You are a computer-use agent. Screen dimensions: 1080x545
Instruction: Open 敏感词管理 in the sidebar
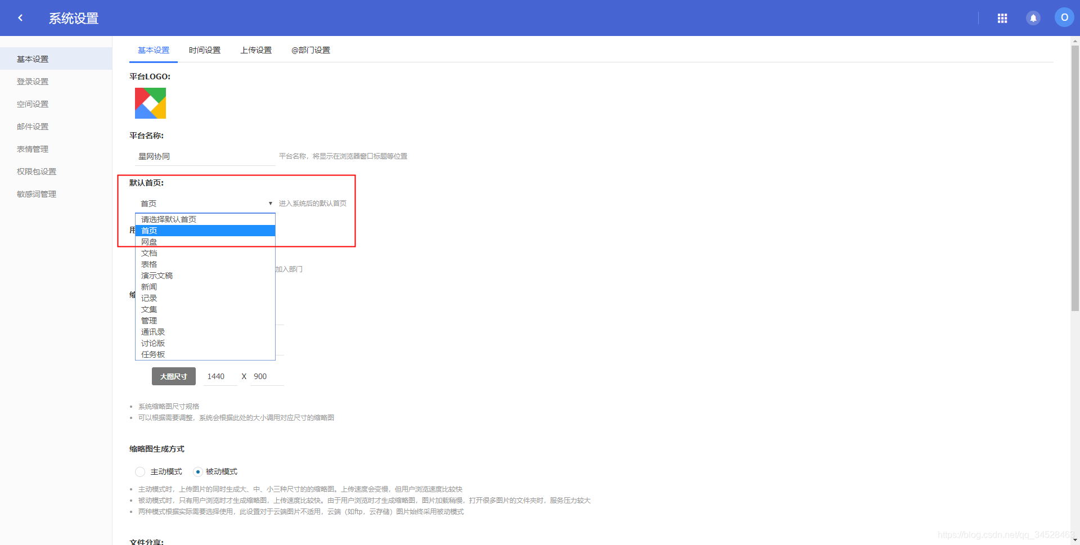tap(37, 193)
